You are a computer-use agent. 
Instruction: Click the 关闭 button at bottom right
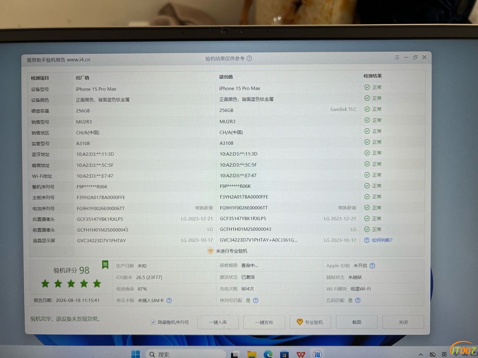click(403, 322)
